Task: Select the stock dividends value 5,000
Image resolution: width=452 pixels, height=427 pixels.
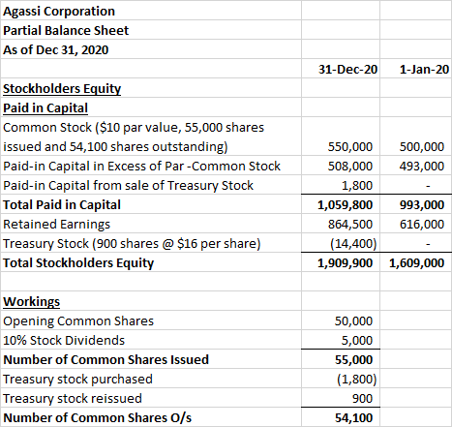Action: [357, 341]
